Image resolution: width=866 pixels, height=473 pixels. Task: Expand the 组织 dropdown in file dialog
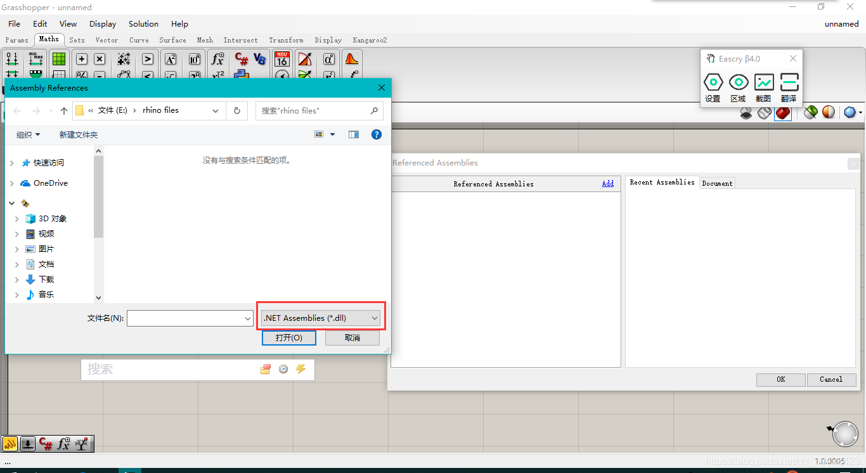[x=28, y=134]
